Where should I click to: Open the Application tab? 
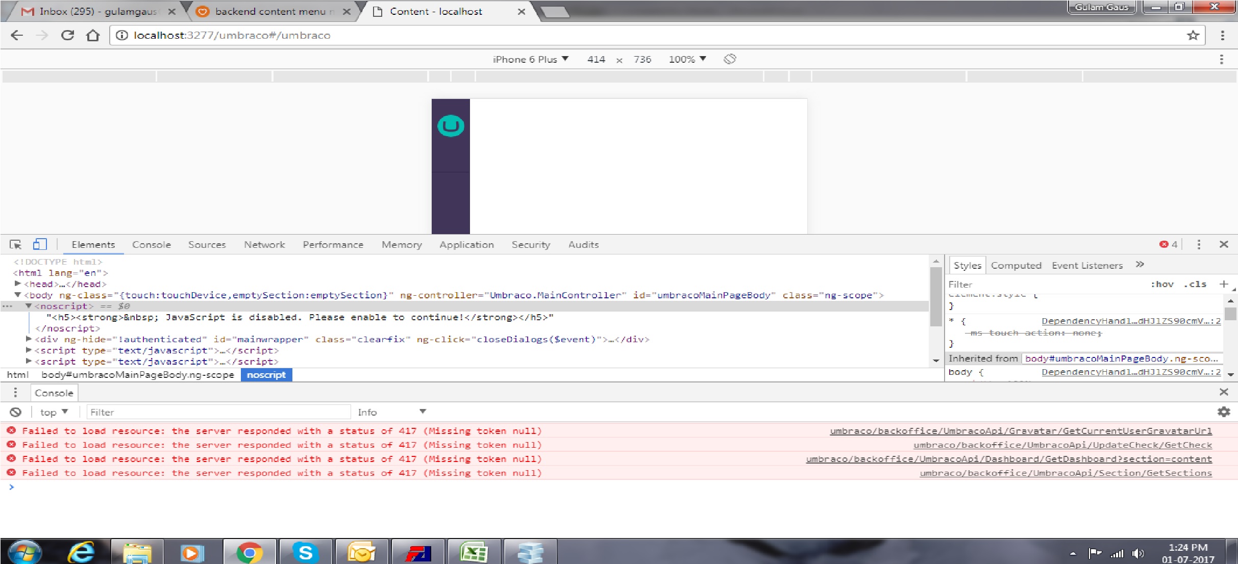pyautogui.click(x=466, y=245)
